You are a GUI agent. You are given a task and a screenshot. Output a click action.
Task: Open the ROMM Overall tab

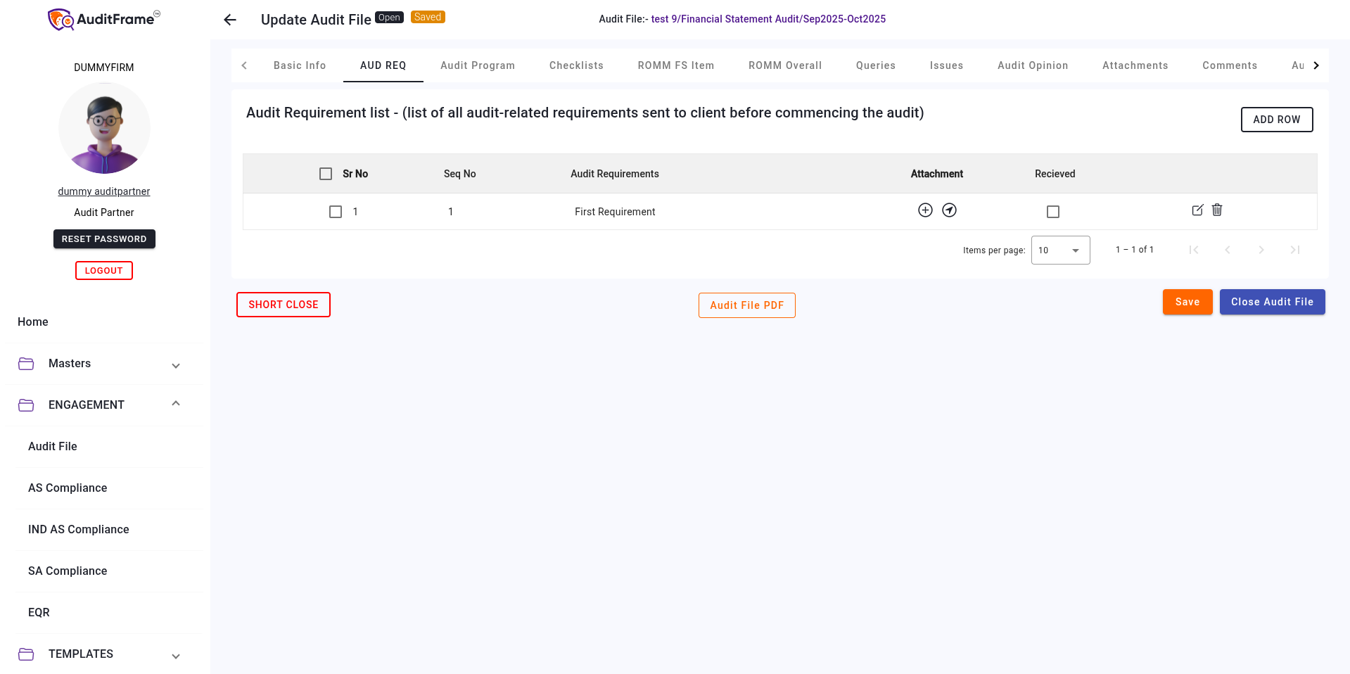[784, 65]
